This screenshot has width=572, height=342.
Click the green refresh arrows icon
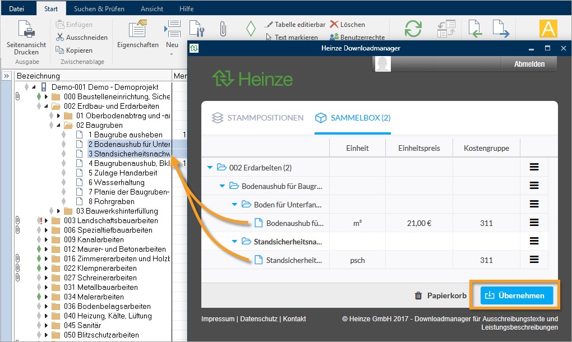[413, 29]
